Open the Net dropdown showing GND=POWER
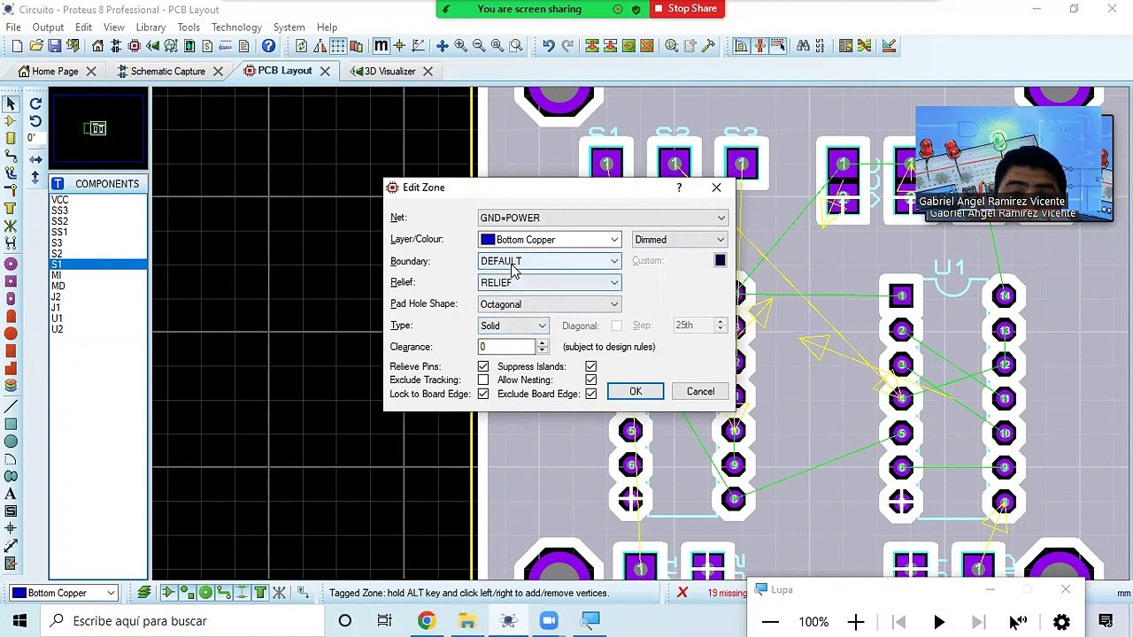The height and width of the screenshot is (637, 1133). (603, 218)
